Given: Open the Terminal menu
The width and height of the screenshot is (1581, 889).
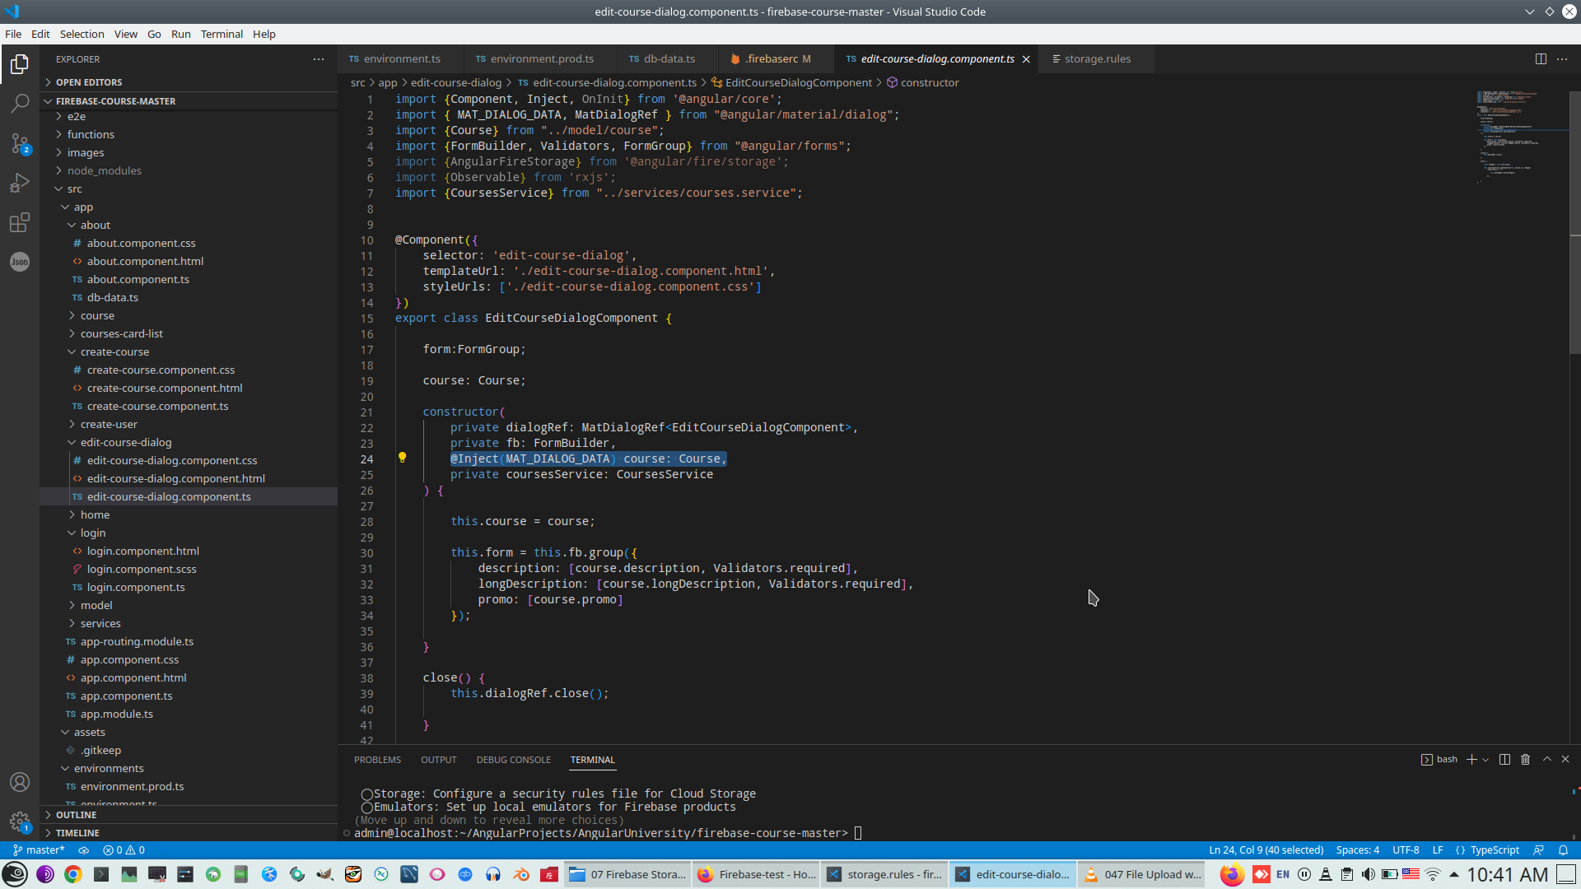Looking at the screenshot, I should [222, 34].
